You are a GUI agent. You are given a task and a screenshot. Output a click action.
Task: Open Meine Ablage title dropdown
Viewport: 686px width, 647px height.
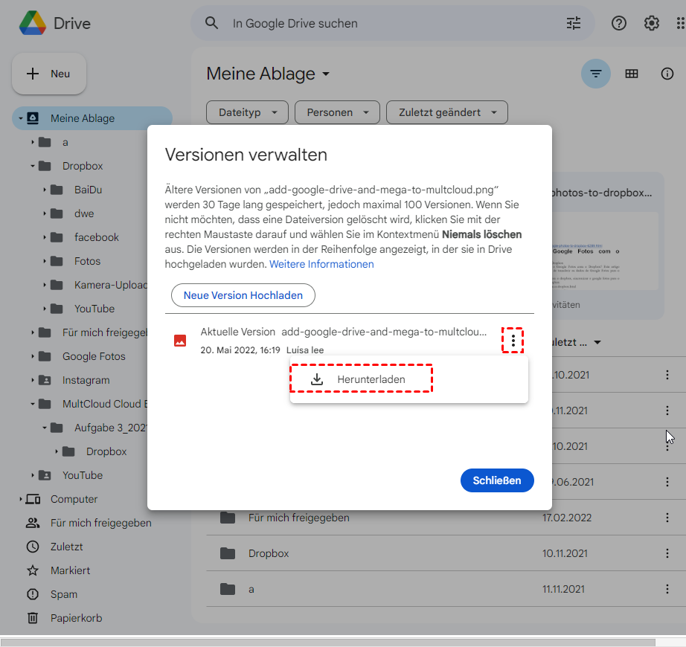tap(325, 74)
